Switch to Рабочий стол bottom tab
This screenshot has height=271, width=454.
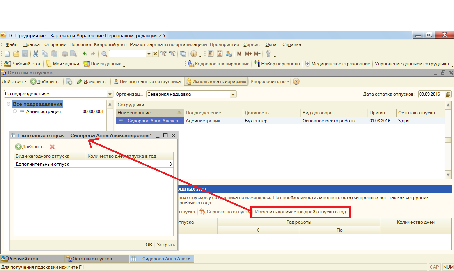(32, 259)
